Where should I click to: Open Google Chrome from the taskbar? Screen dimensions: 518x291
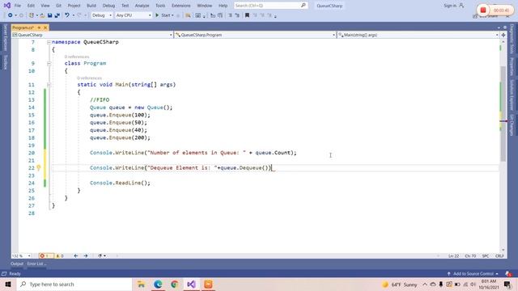pyautogui.click(x=175, y=284)
